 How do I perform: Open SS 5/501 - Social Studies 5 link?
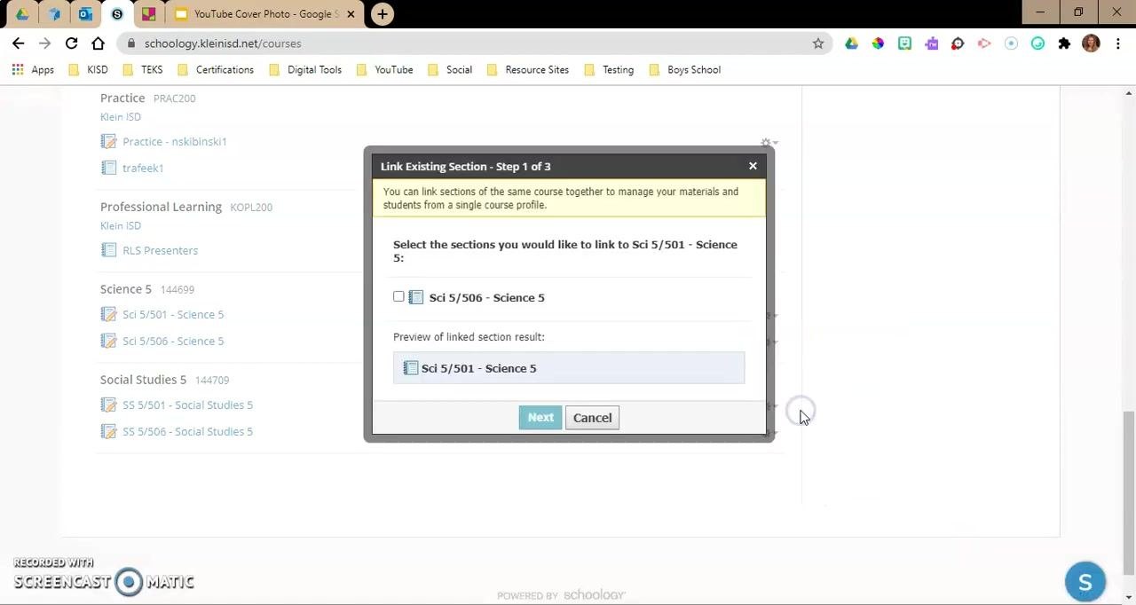pos(187,405)
